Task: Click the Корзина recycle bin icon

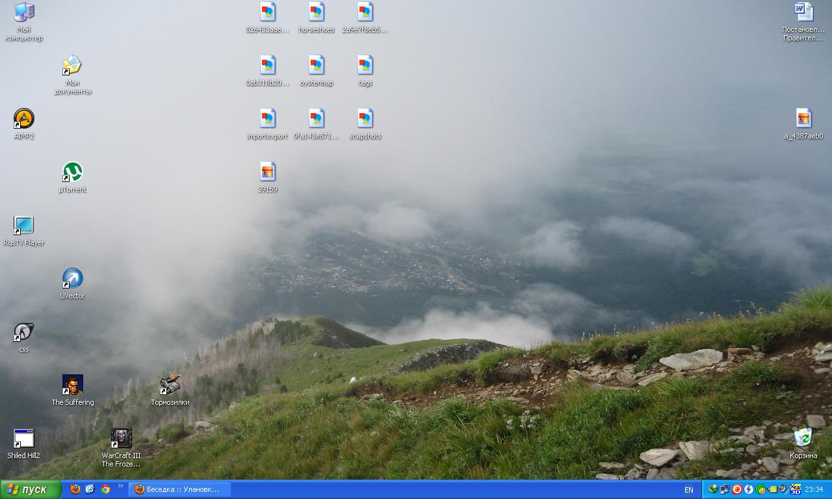Action: tap(803, 439)
